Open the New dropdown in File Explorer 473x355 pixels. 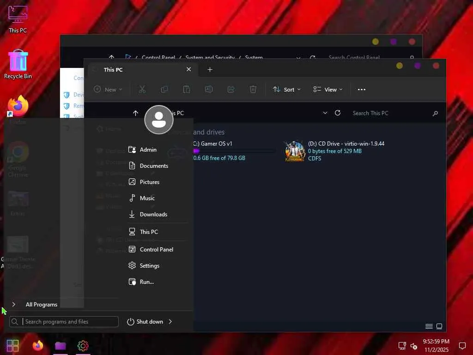[108, 89]
